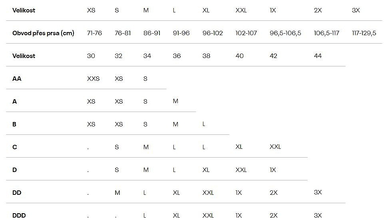Click the DD cup row label

(x=17, y=193)
